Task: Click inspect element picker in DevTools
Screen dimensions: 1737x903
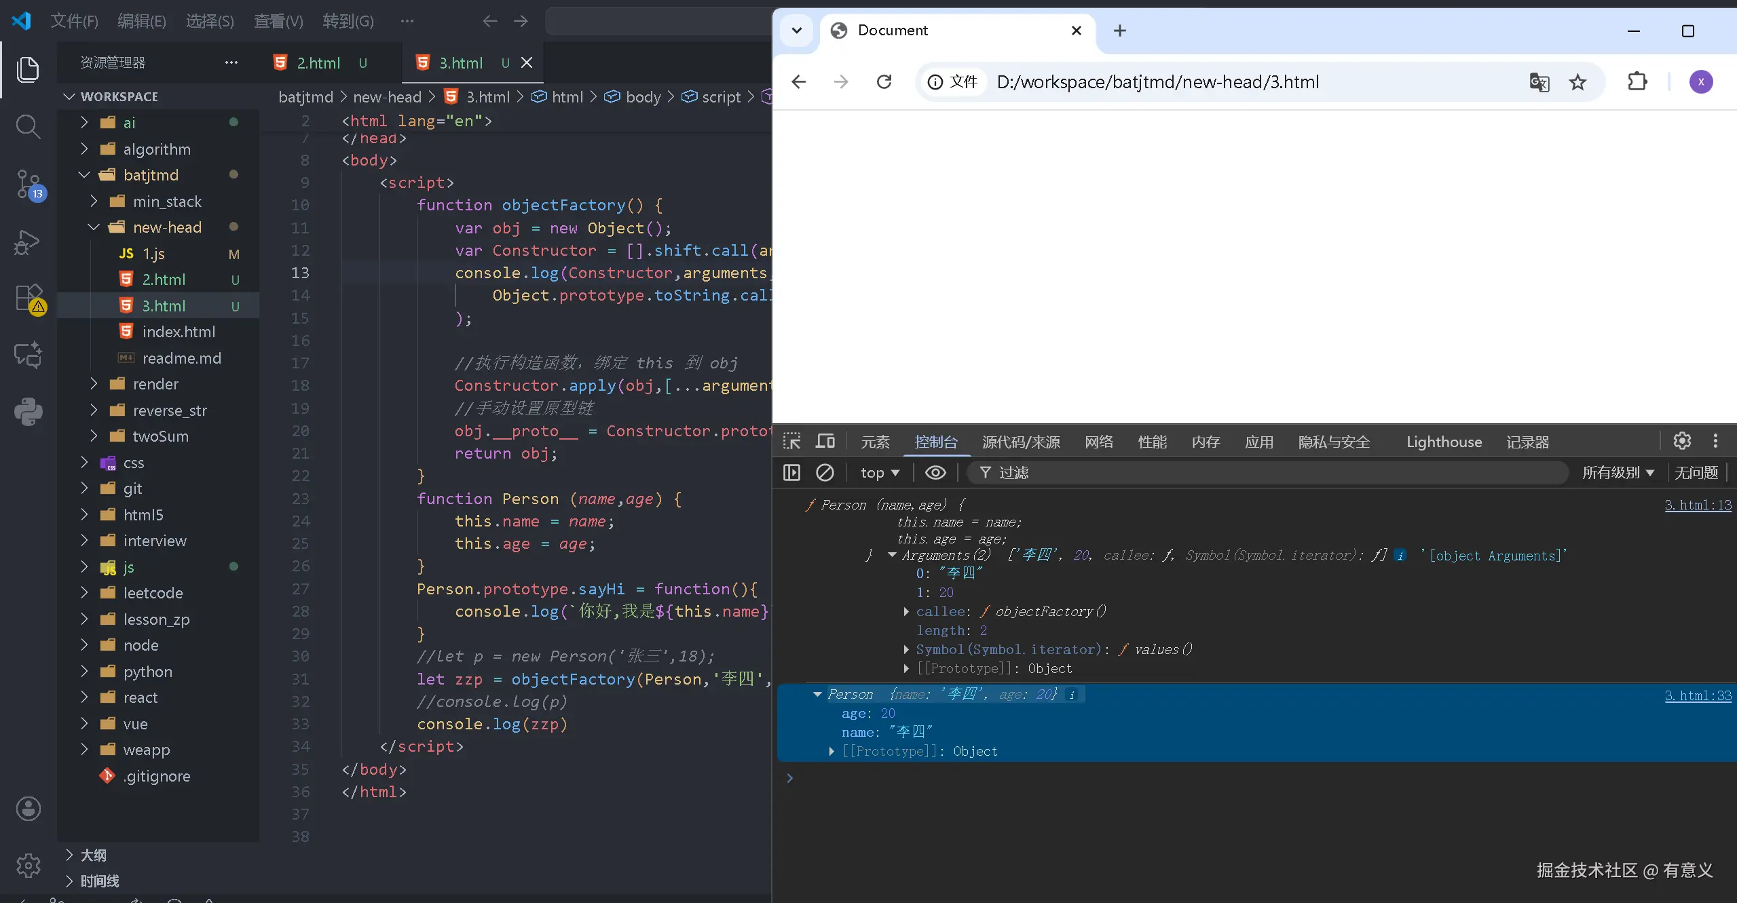Action: (791, 442)
